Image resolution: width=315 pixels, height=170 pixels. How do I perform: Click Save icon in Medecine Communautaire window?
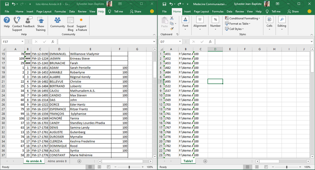pyautogui.click(x=164, y=4)
